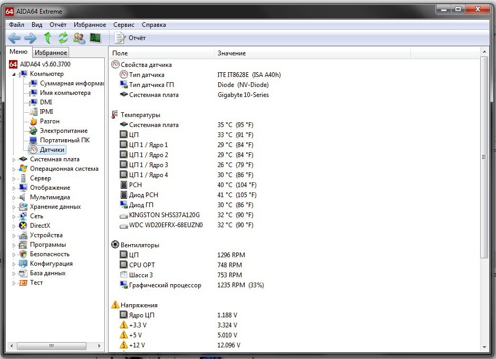The height and width of the screenshot is (359, 496).
Task: Expand the Мультимедиа tree node
Action: pyautogui.click(x=14, y=198)
